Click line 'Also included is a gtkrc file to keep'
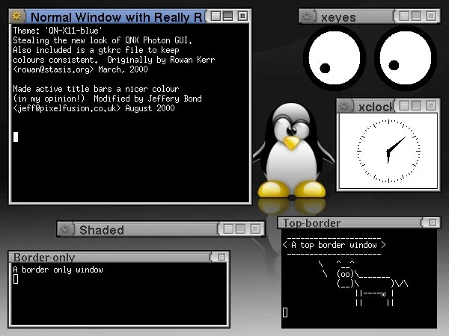 pos(96,50)
